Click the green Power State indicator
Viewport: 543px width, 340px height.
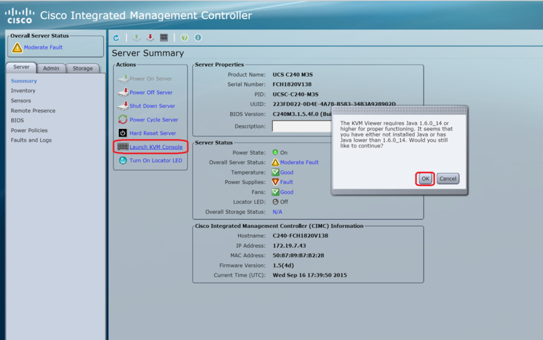276,152
